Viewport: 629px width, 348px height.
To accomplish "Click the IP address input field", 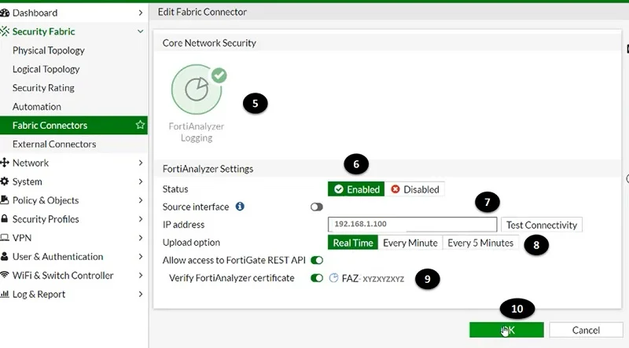I will [412, 224].
